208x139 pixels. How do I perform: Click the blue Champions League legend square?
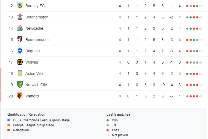(9, 120)
